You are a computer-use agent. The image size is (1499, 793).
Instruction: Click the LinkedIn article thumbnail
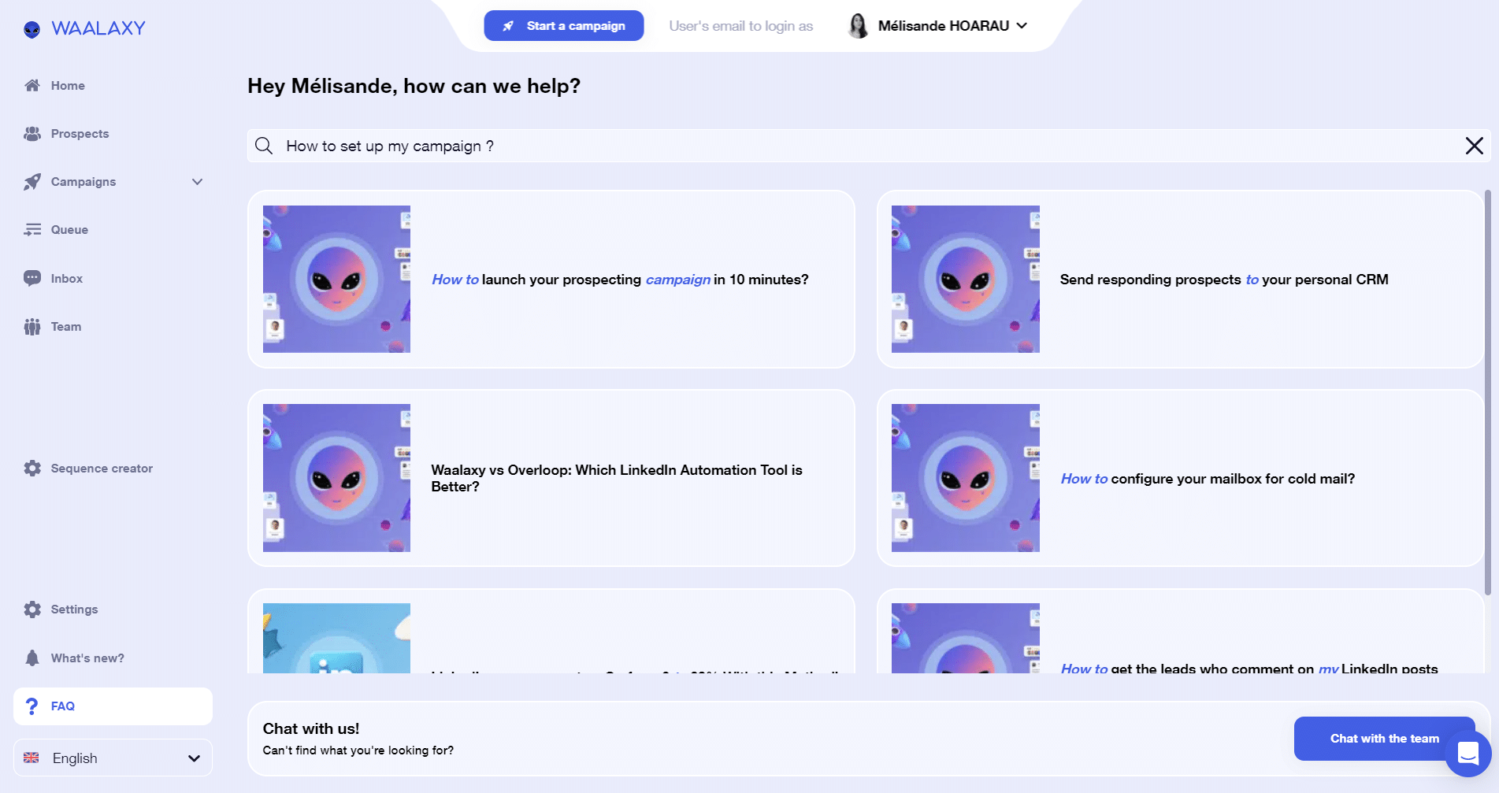(x=336, y=638)
